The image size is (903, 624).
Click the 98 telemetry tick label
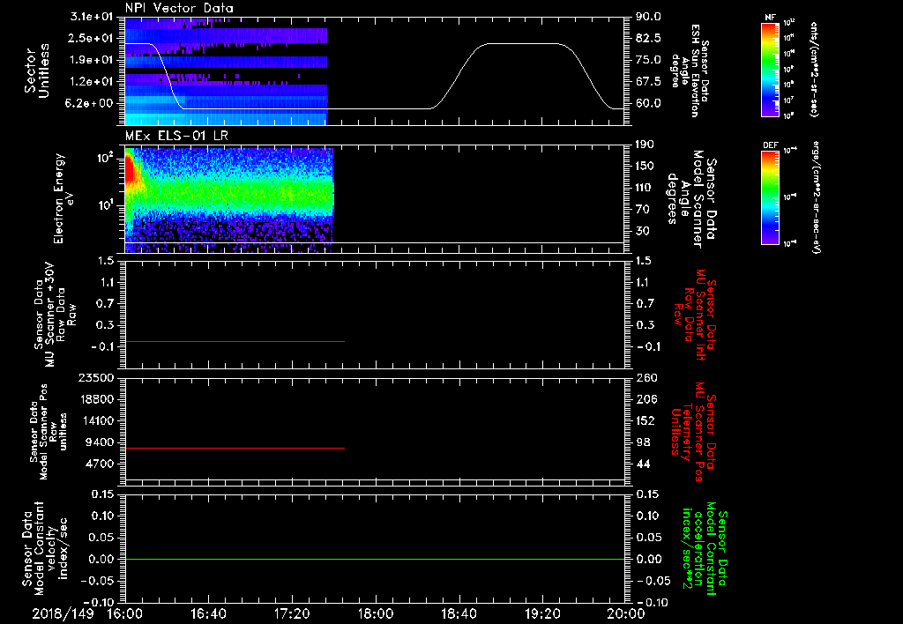point(642,442)
